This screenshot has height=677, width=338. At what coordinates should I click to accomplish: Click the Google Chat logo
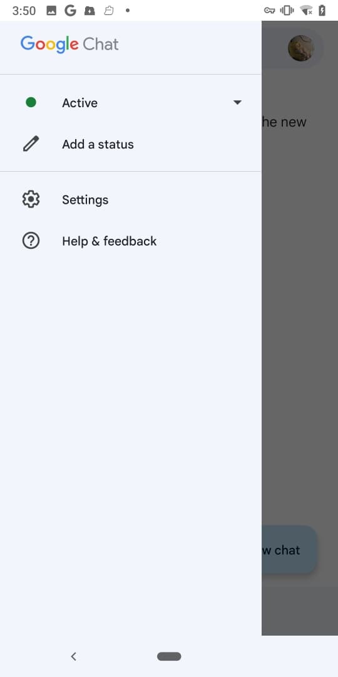69,44
